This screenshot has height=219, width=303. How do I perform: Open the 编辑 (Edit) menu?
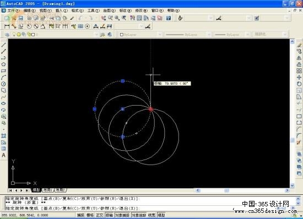coord(29,10)
